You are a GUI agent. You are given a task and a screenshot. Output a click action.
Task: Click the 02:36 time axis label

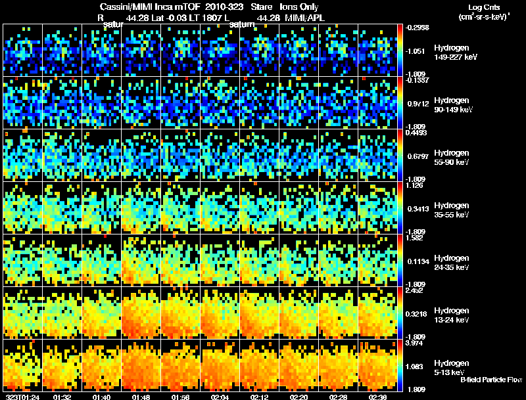tap(377, 397)
